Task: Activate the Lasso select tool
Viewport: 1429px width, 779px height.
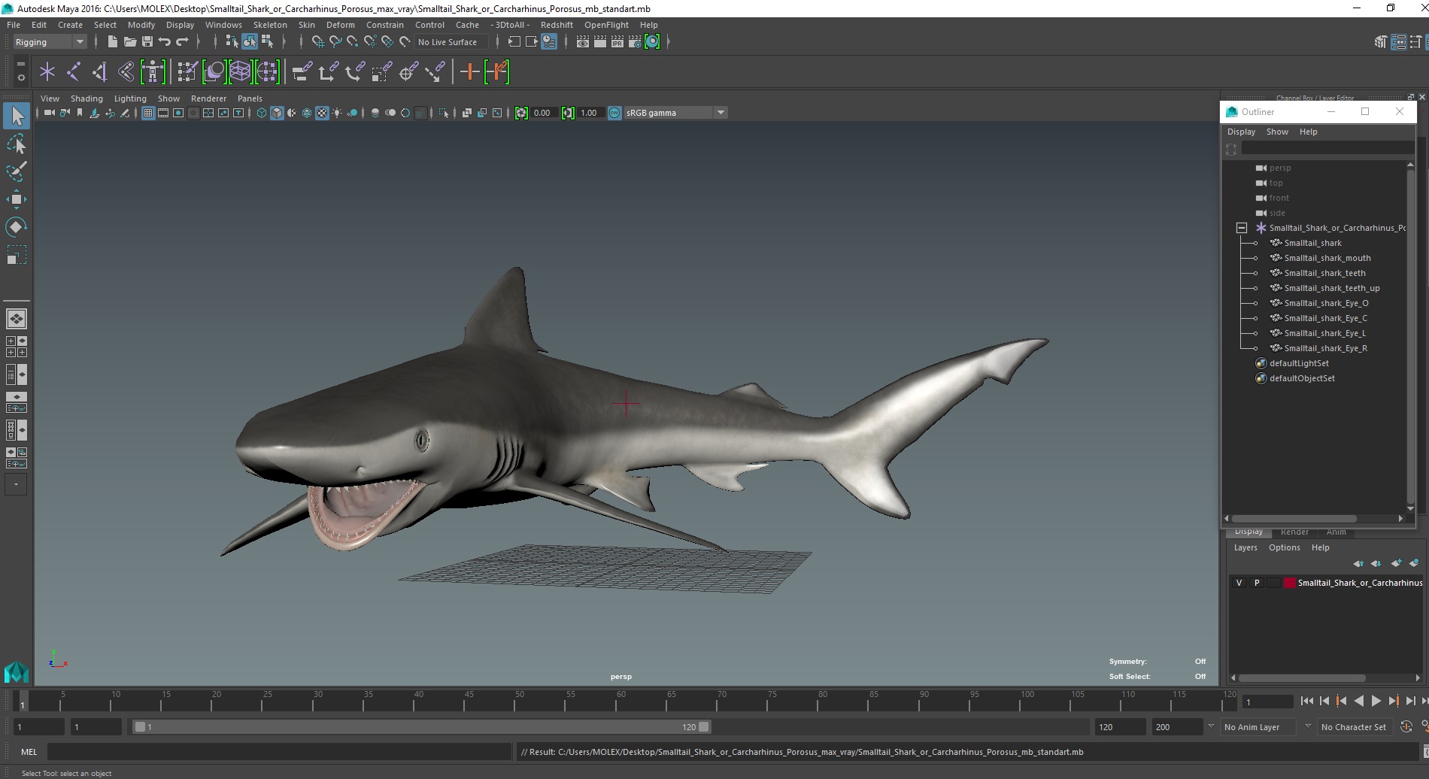Action: click(17, 144)
